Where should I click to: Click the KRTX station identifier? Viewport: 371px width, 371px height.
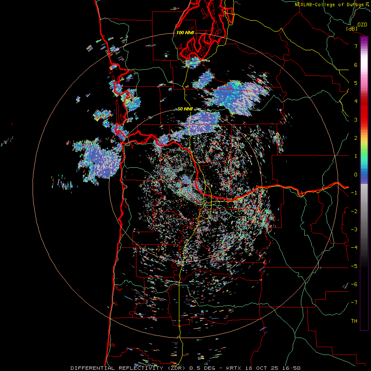234,368
